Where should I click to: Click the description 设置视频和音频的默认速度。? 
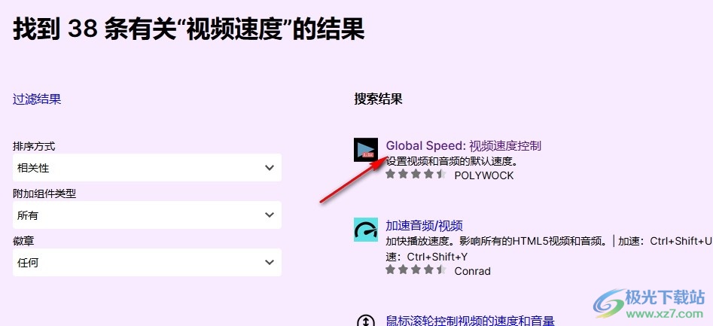click(452, 161)
